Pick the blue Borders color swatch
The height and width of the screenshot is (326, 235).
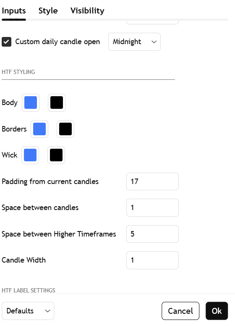(x=39, y=129)
